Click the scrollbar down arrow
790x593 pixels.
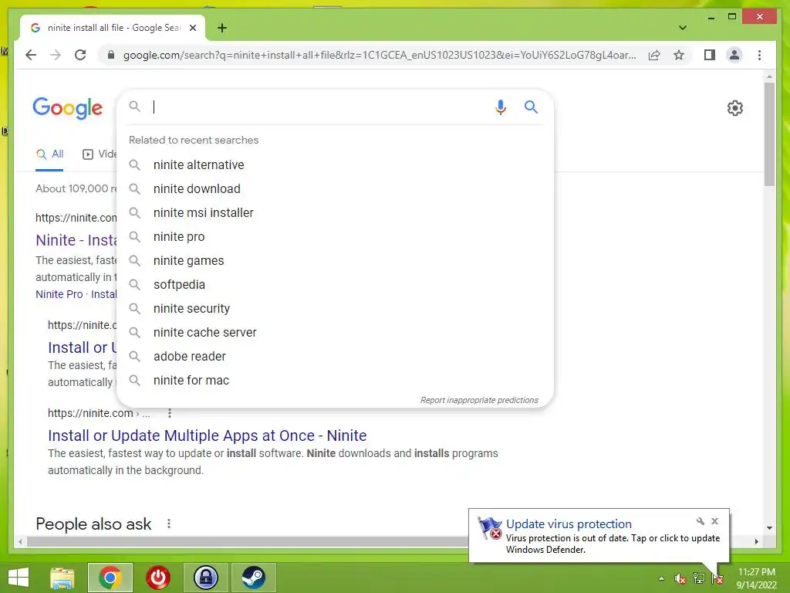click(769, 528)
